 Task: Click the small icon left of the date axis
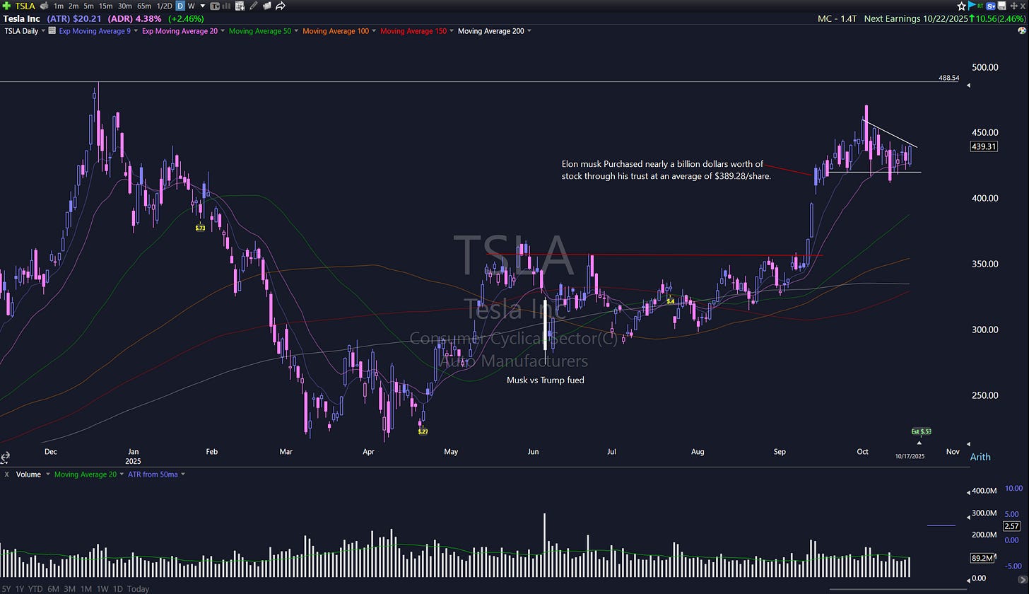point(4,457)
